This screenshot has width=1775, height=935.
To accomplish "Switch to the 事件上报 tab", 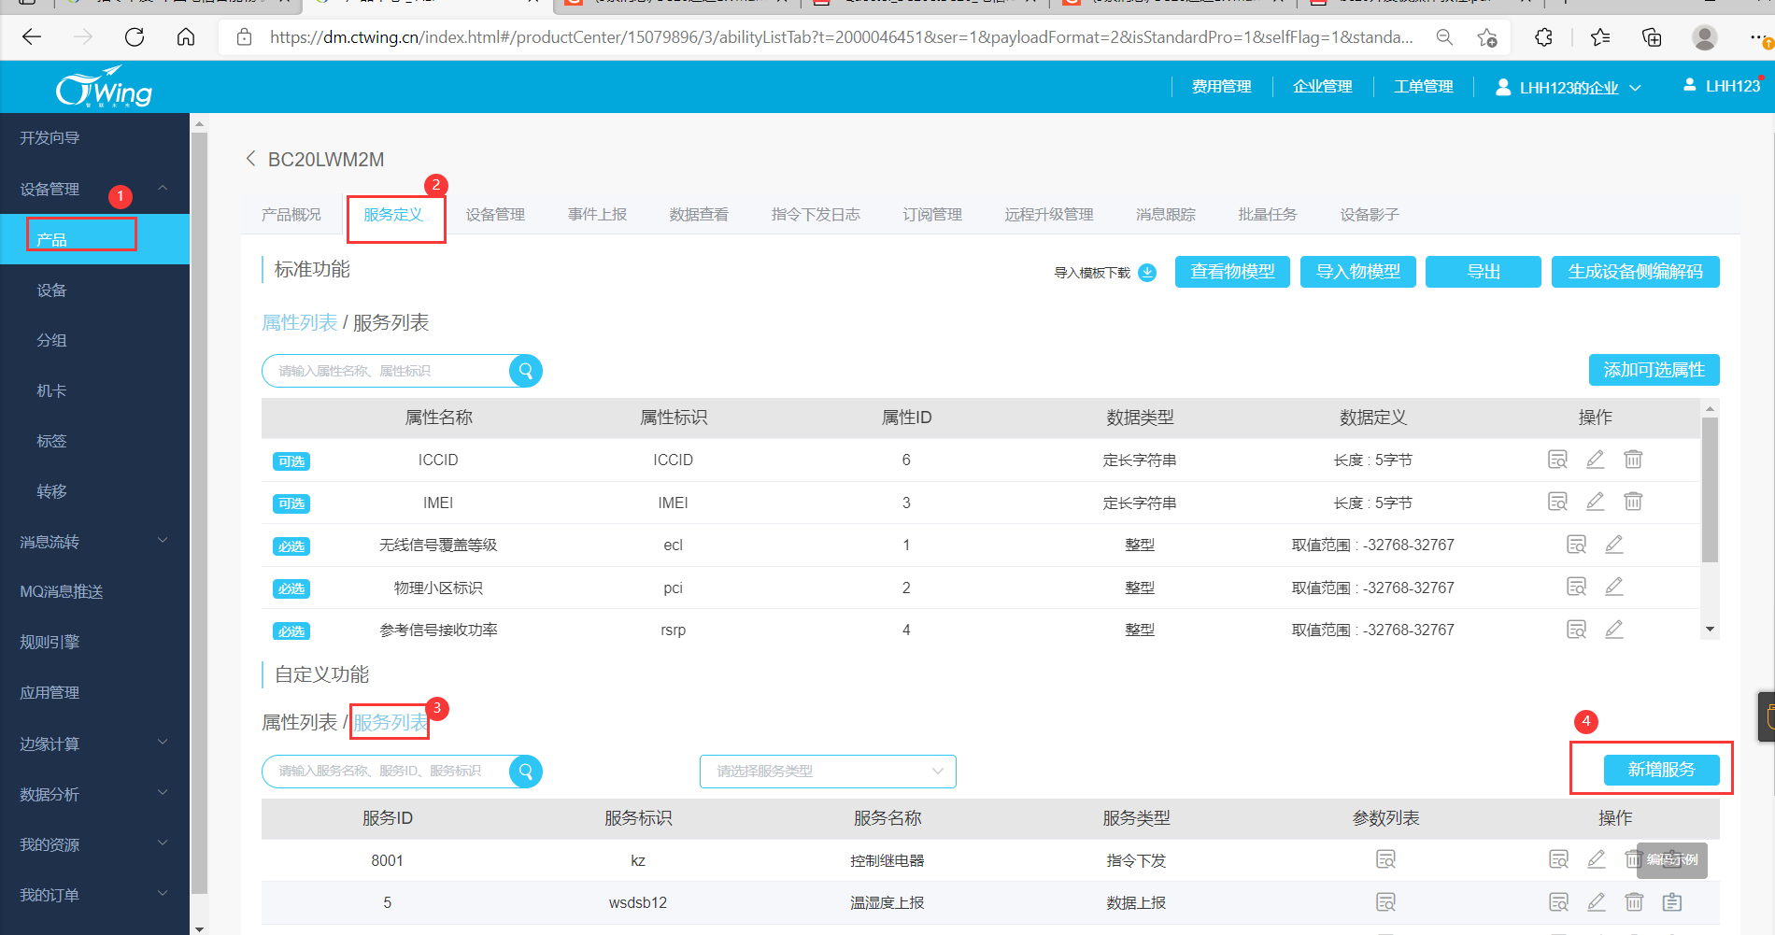I will tap(597, 215).
